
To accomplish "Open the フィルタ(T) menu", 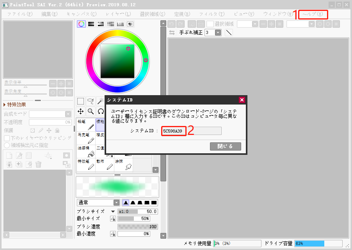I will point(212,14).
